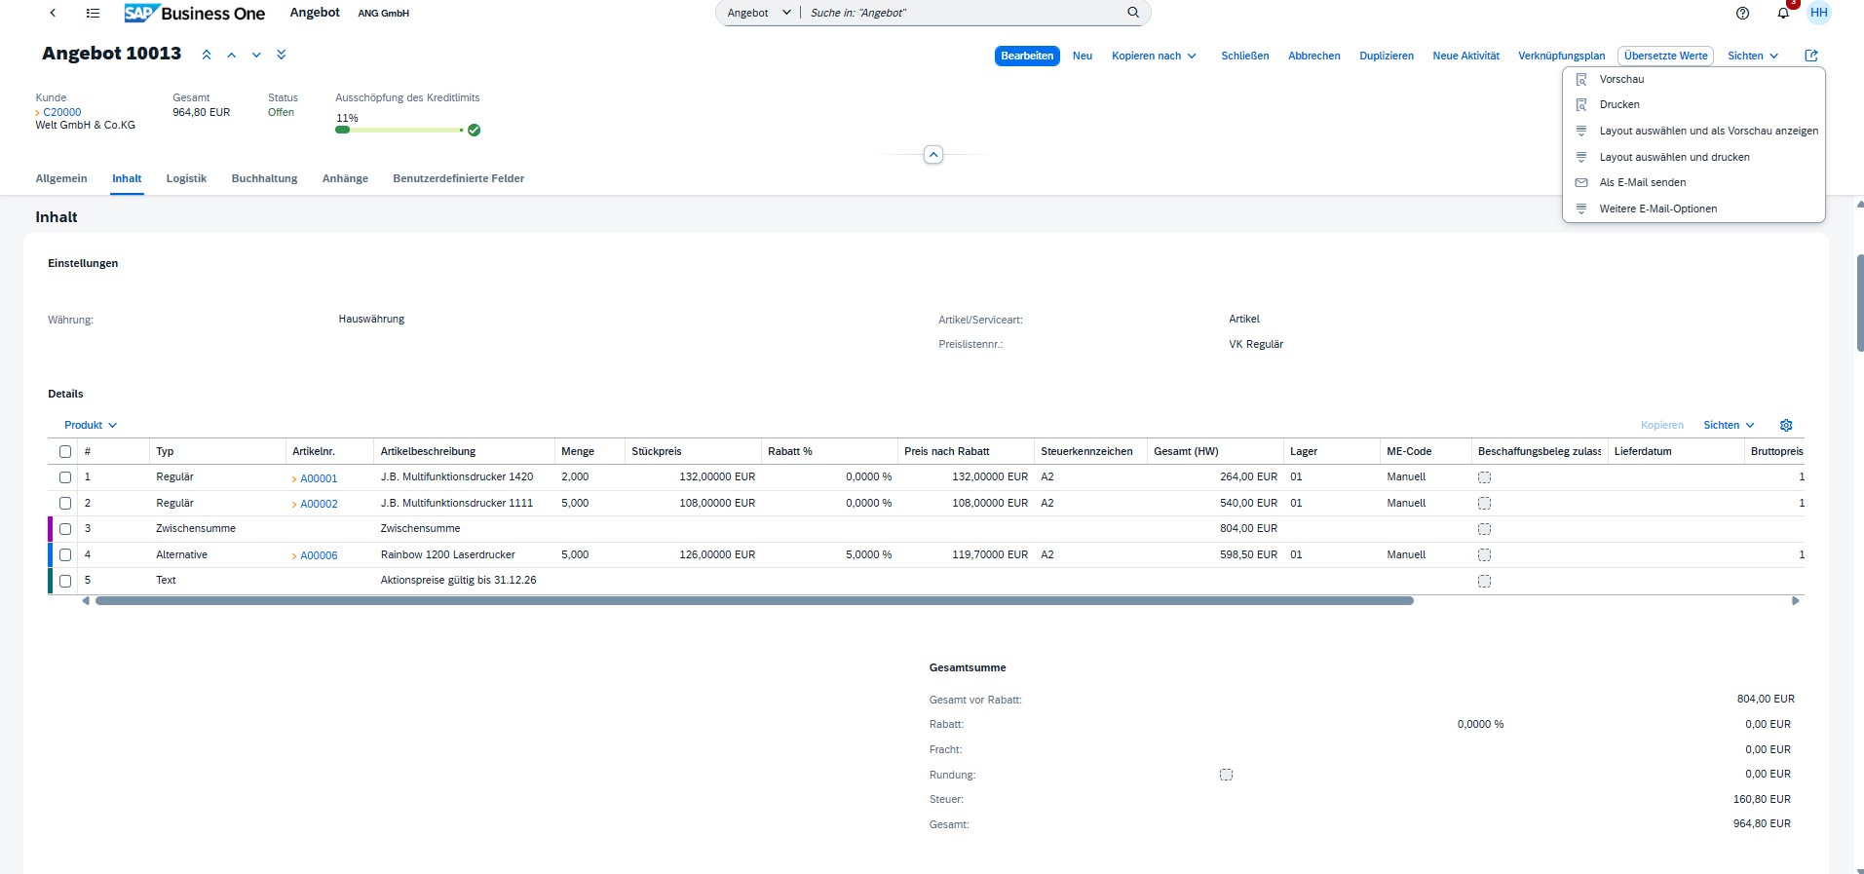Choose Layout auswählen und drucken
This screenshot has width=1864, height=874.
(x=1693, y=157)
